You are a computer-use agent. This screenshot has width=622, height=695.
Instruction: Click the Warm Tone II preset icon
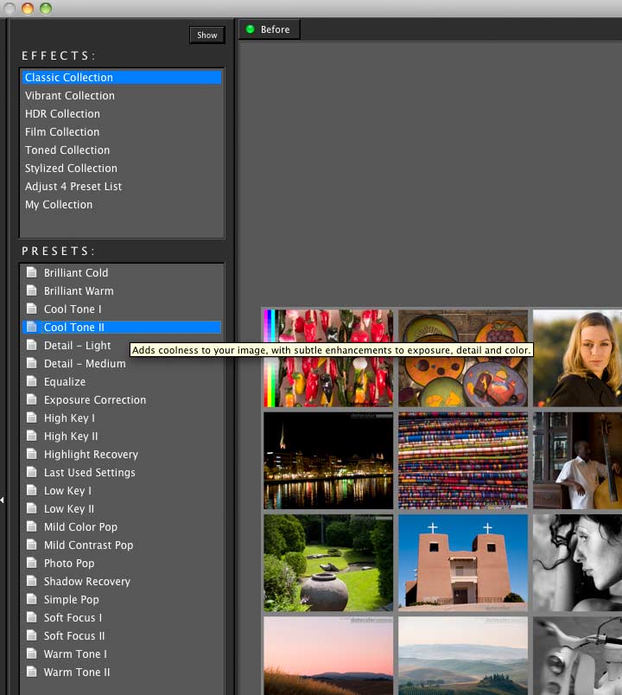(x=31, y=672)
